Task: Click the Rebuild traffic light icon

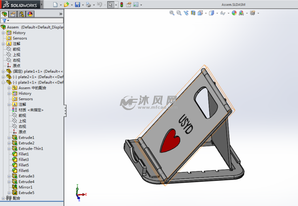Action: [122, 5]
